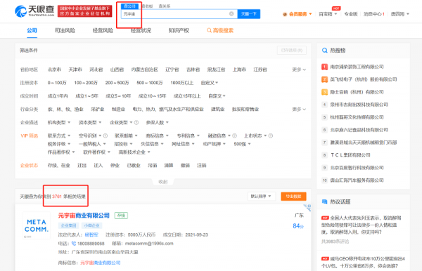Select the 查公司 search tab
Screen dimensions: 422x271
point(129,6)
